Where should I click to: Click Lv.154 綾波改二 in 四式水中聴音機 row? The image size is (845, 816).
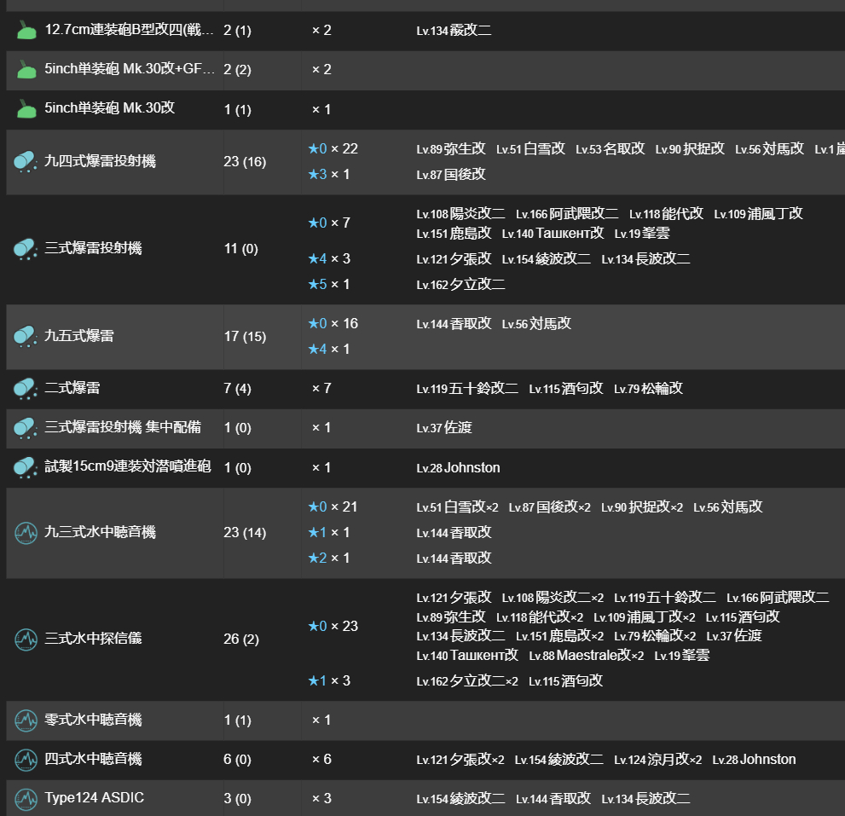559,760
